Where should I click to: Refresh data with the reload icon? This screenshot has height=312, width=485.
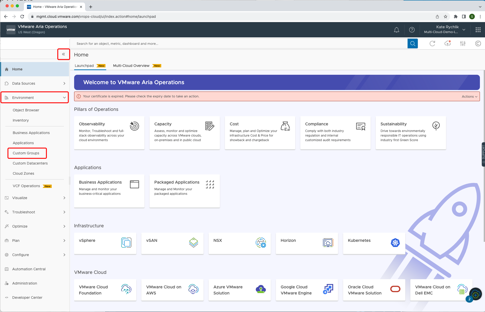pyautogui.click(x=432, y=43)
